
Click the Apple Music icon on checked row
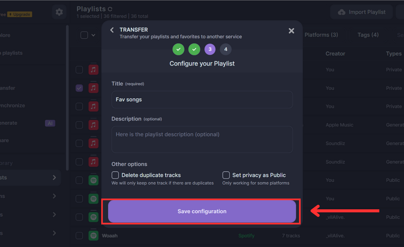click(93, 88)
